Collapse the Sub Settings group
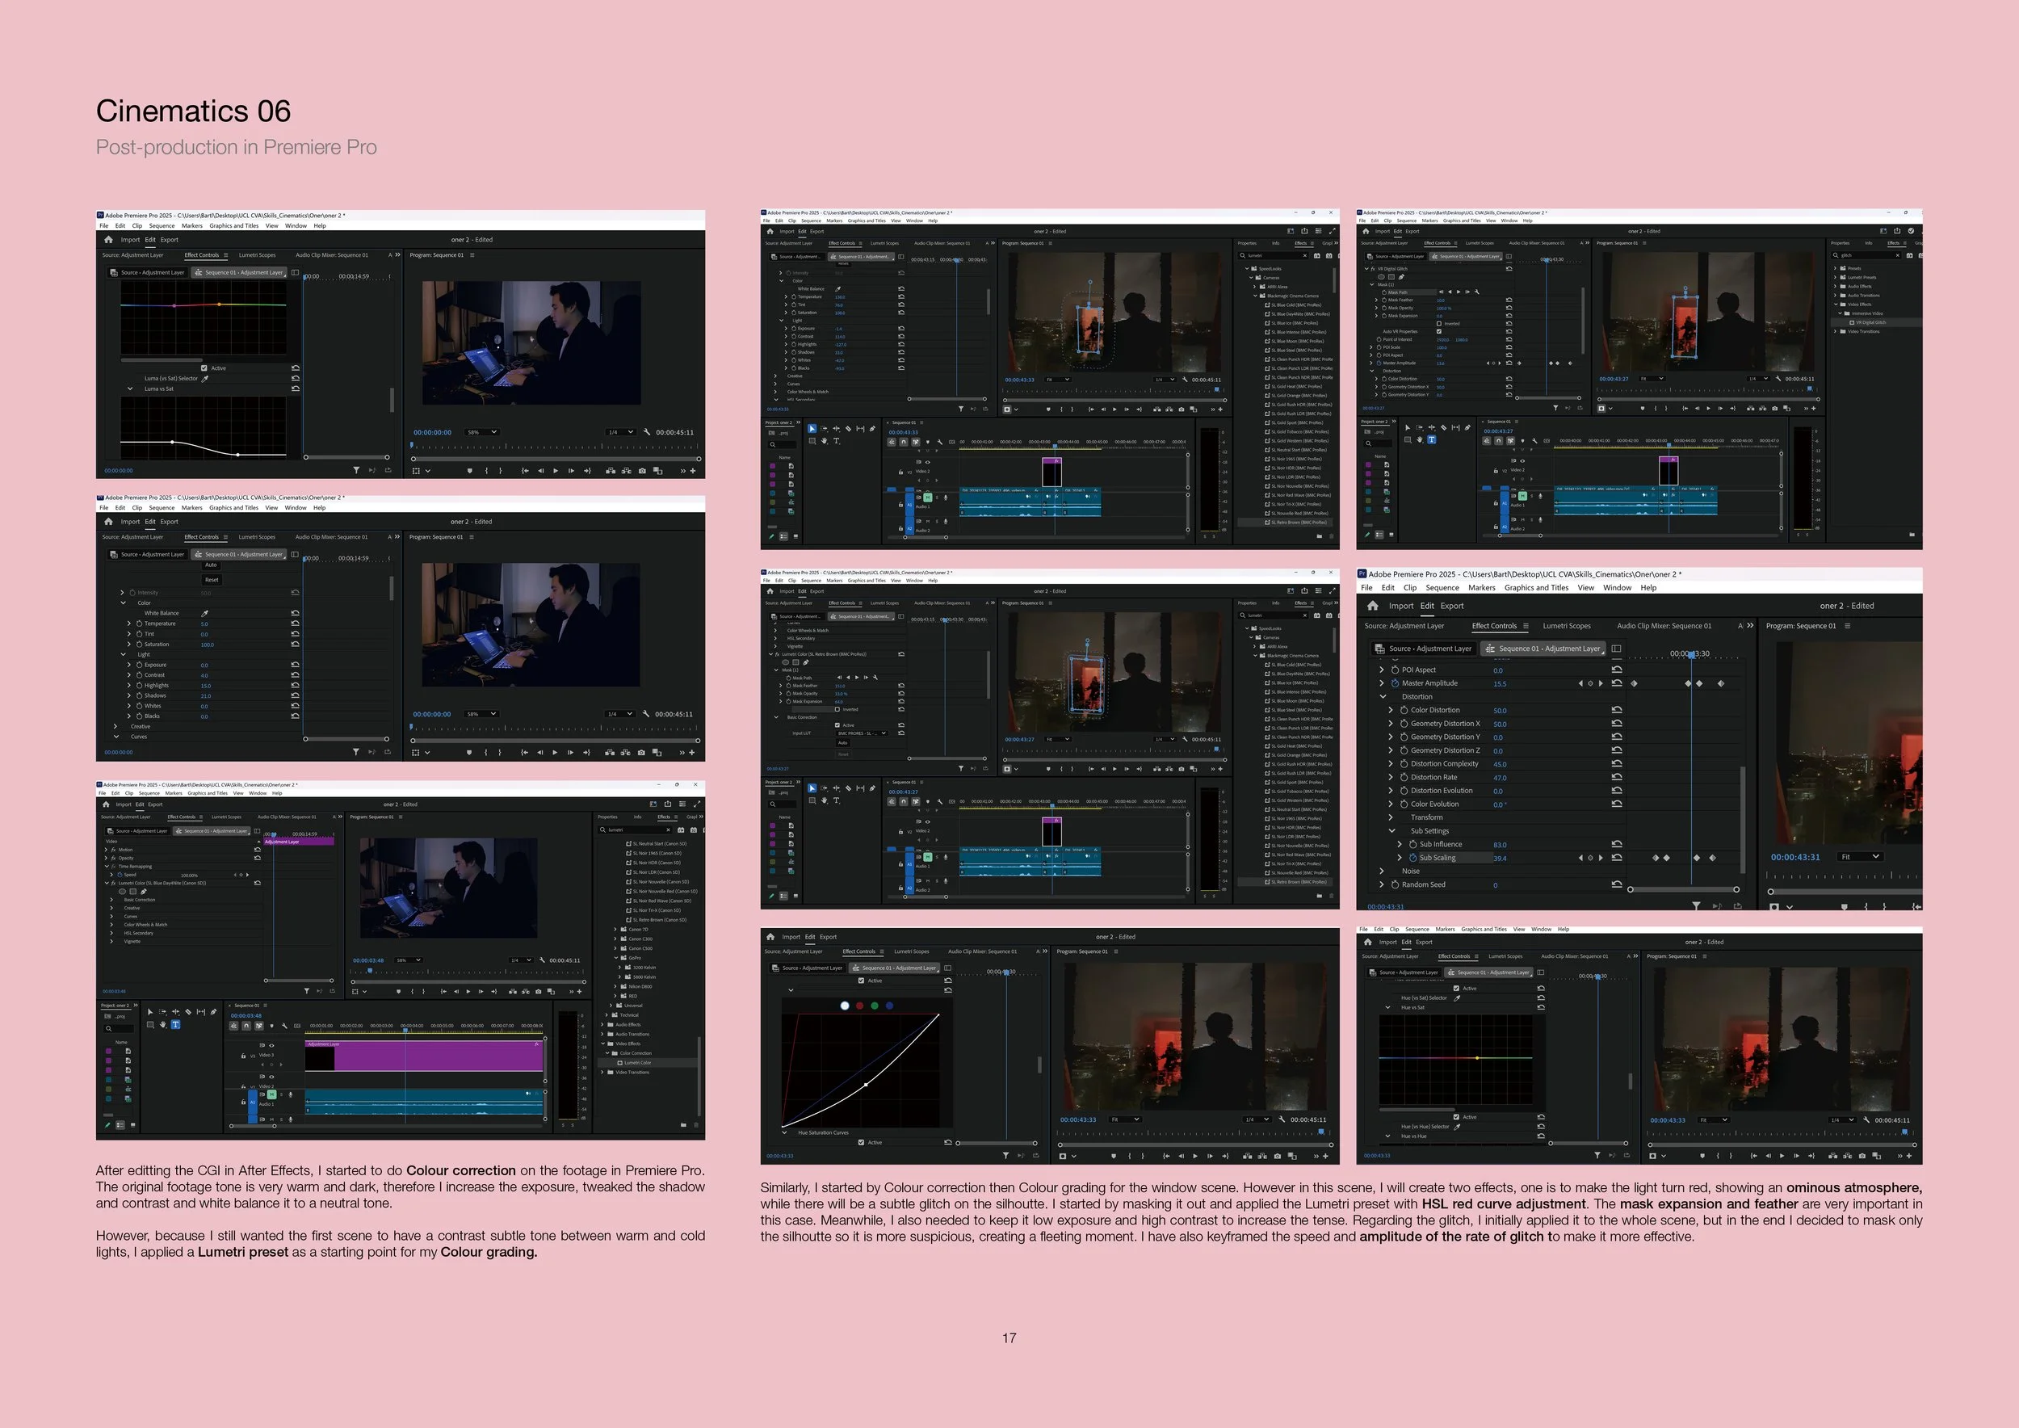This screenshot has width=2019, height=1428. (1392, 831)
